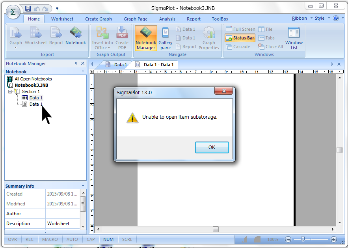The height and width of the screenshot is (248, 348).
Task: Switch to the Data 1 worksheet document tab
Action: (117, 65)
